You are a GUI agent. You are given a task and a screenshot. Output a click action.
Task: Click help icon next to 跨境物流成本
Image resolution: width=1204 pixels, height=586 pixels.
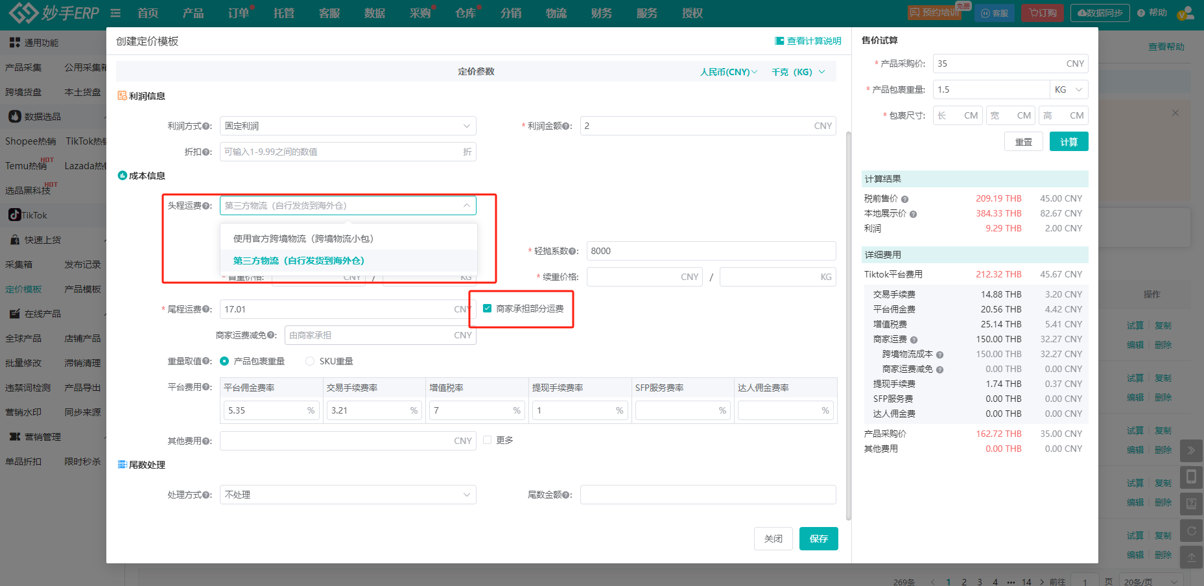tap(939, 355)
